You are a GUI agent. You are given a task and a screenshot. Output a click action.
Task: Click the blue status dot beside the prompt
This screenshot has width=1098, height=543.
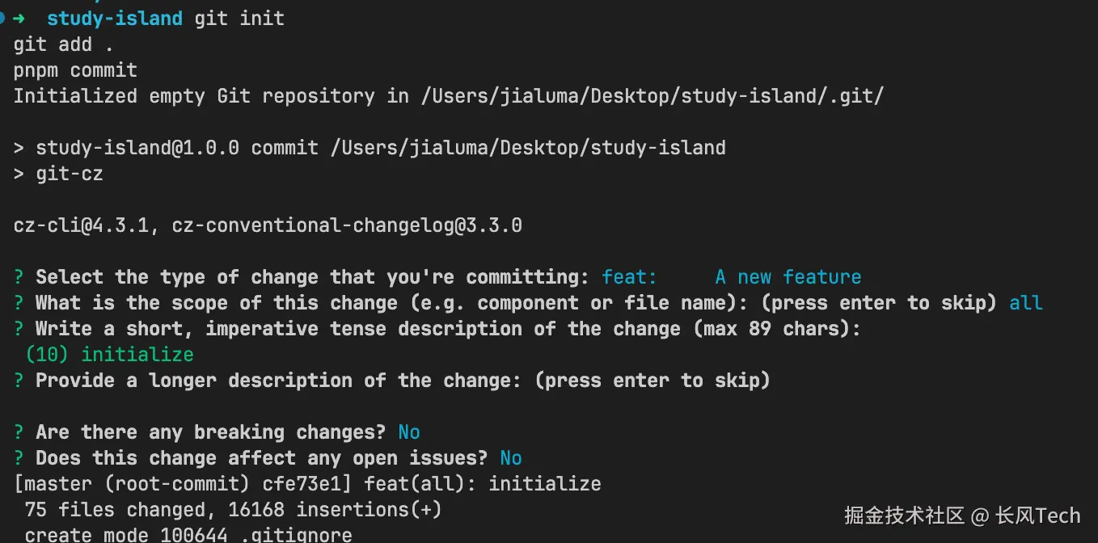coord(2,18)
